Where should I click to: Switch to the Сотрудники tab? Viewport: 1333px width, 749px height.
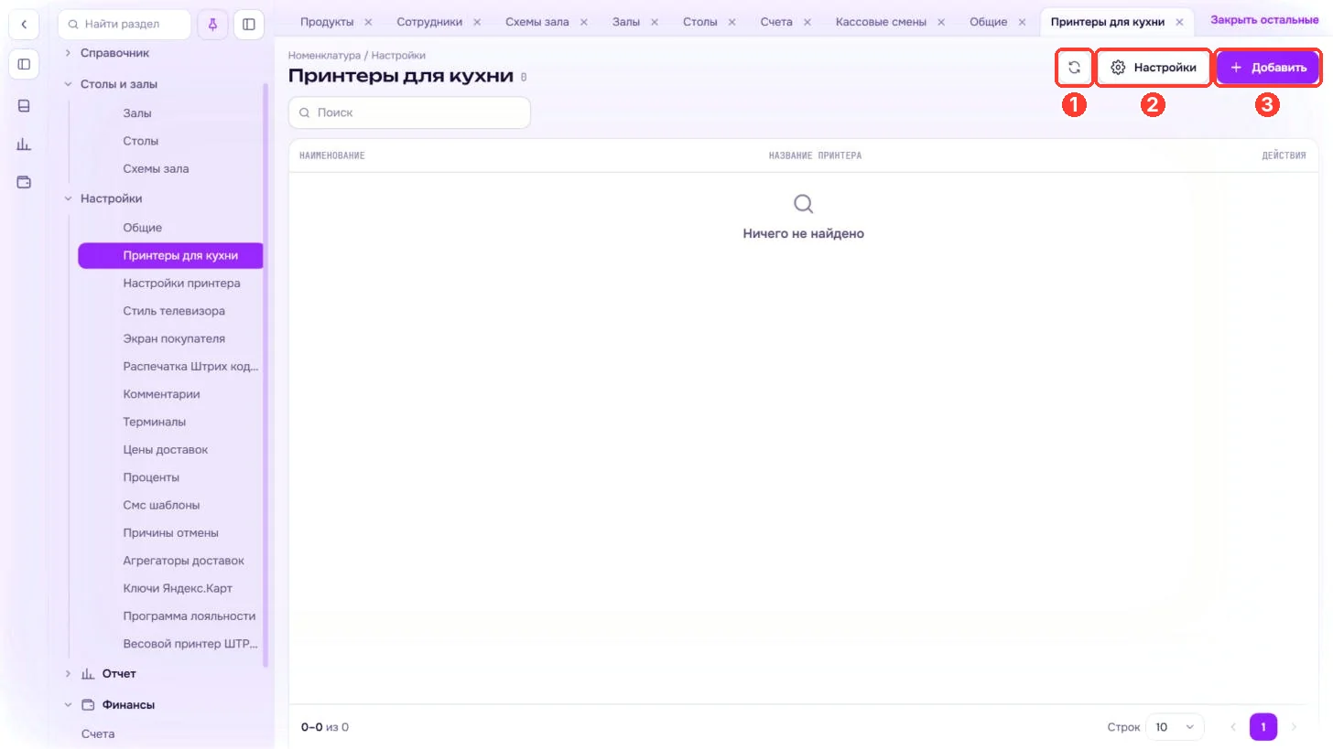(x=429, y=22)
